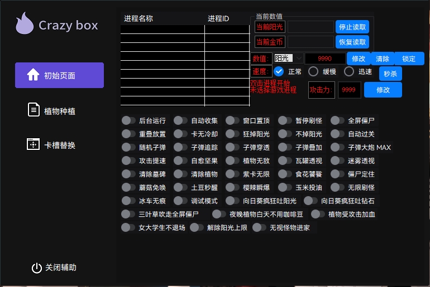Toggle the 后台运行 switch
The image size is (430, 287).
coord(128,120)
